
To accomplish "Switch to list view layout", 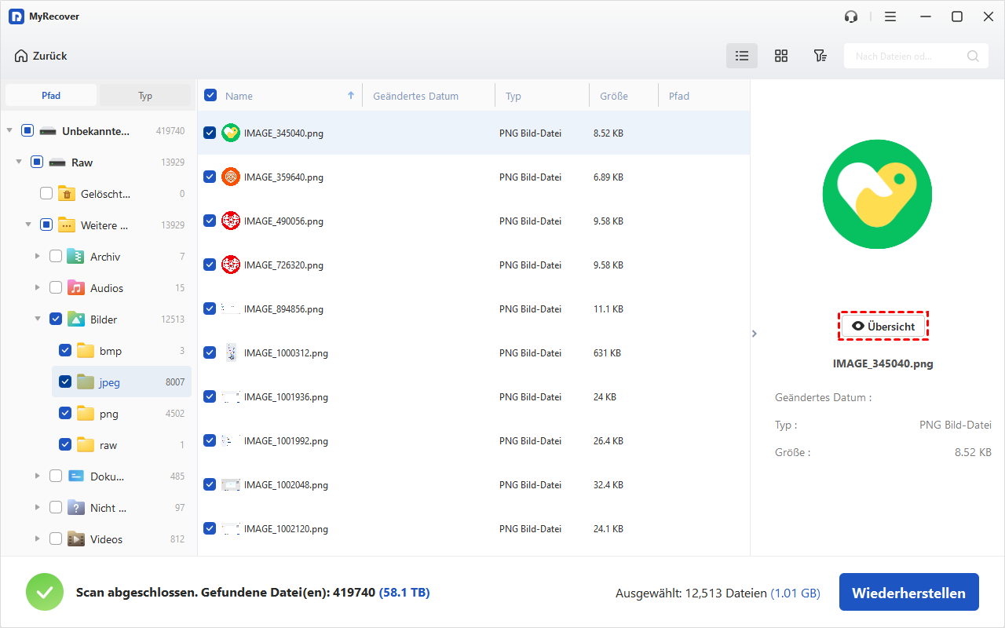I will click(741, 56).
